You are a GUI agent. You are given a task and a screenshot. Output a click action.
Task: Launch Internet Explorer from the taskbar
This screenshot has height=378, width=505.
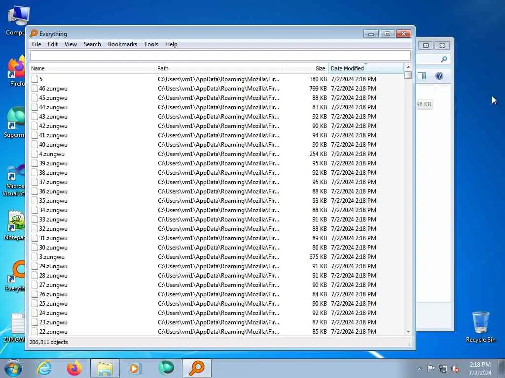point(44,368)
